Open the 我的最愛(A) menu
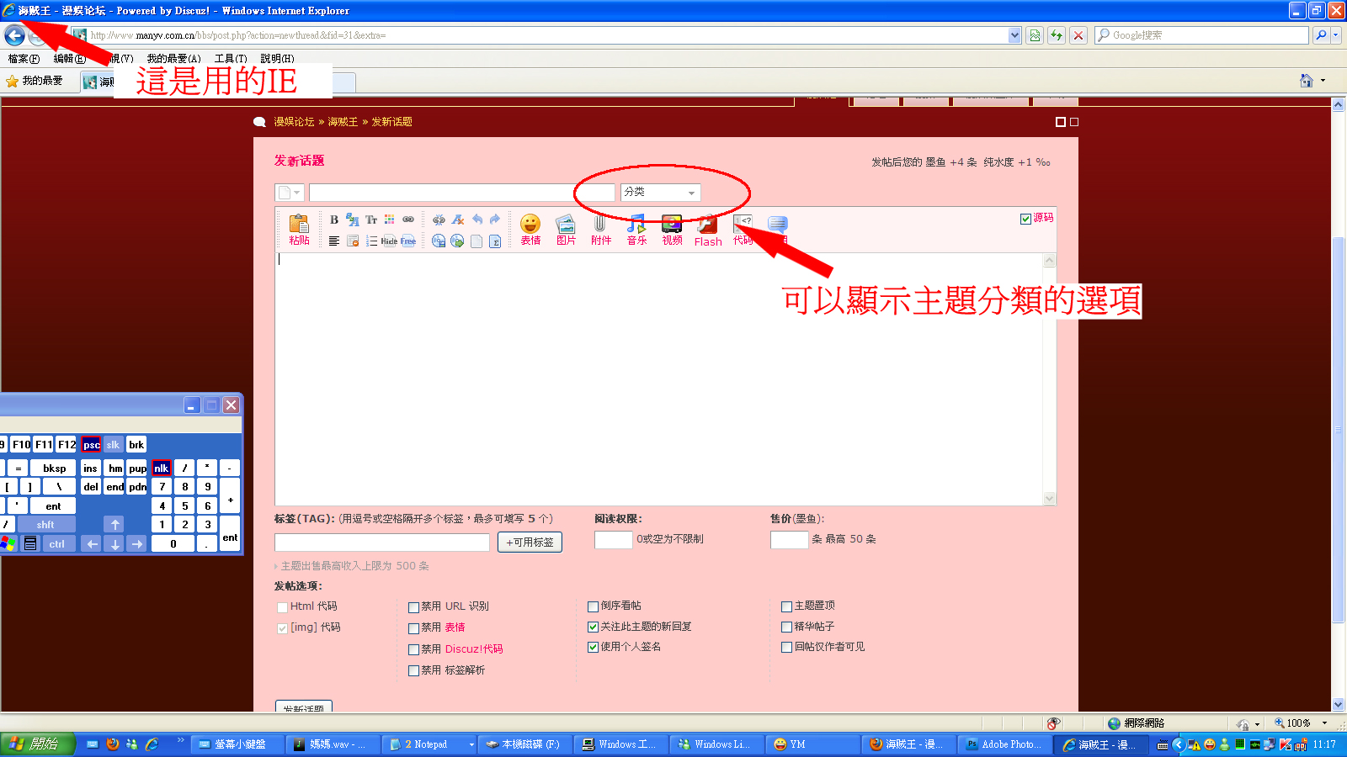 pyautogui.click(x=173, y=59)
